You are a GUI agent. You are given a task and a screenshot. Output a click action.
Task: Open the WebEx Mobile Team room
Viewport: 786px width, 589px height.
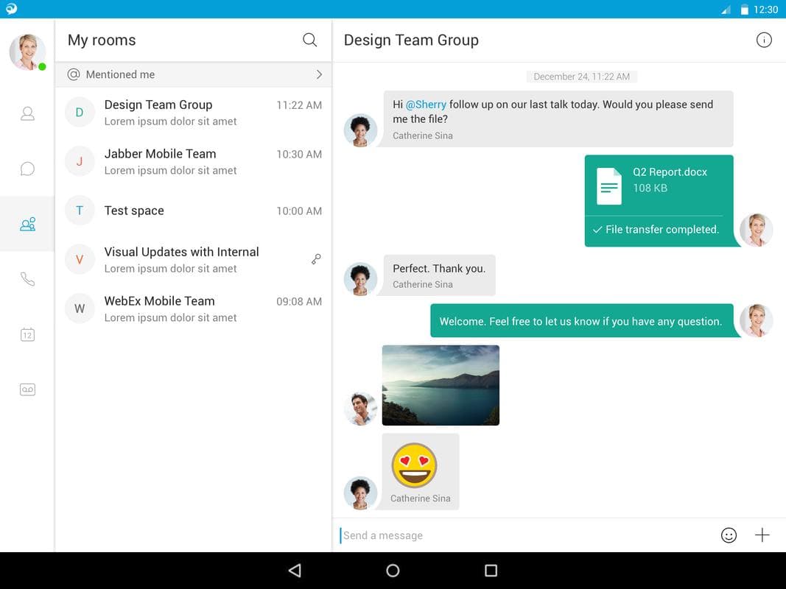click(194, 308)
